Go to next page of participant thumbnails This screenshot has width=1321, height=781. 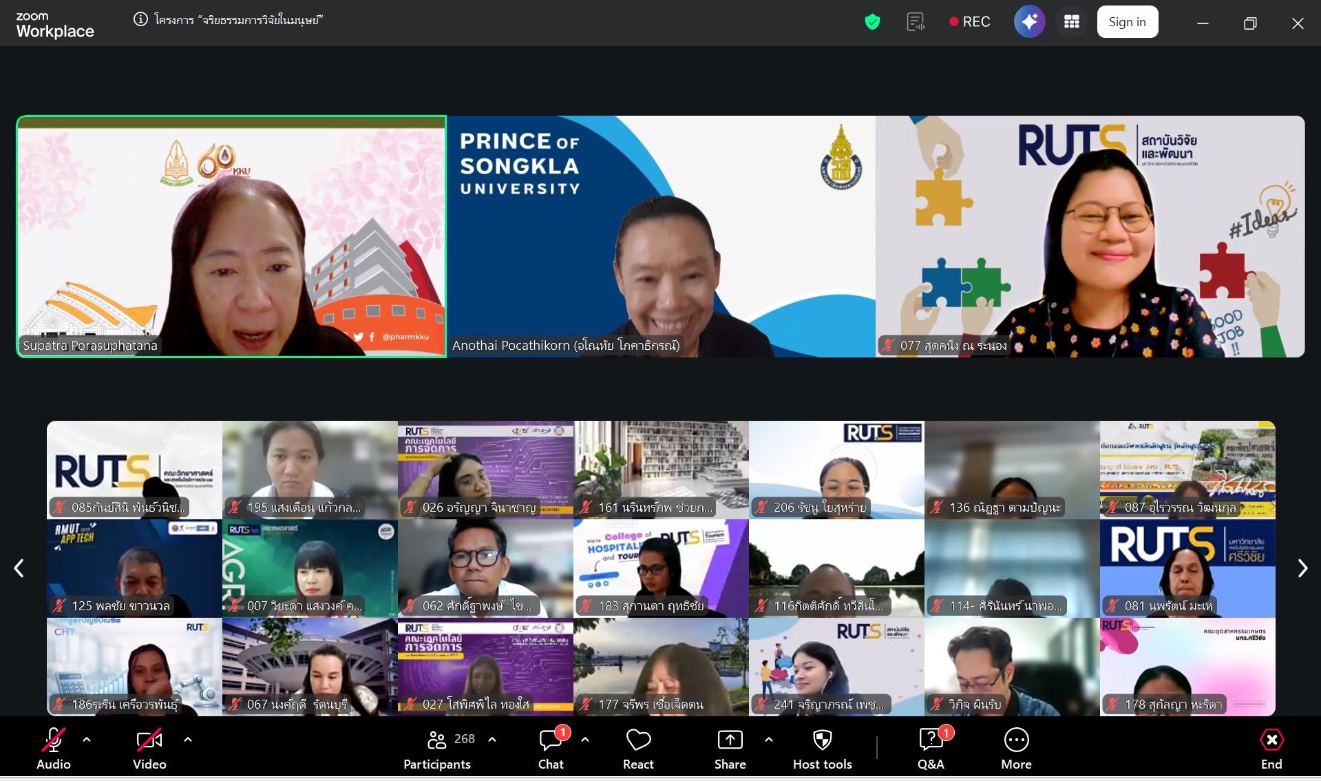tap(1302, 568)
